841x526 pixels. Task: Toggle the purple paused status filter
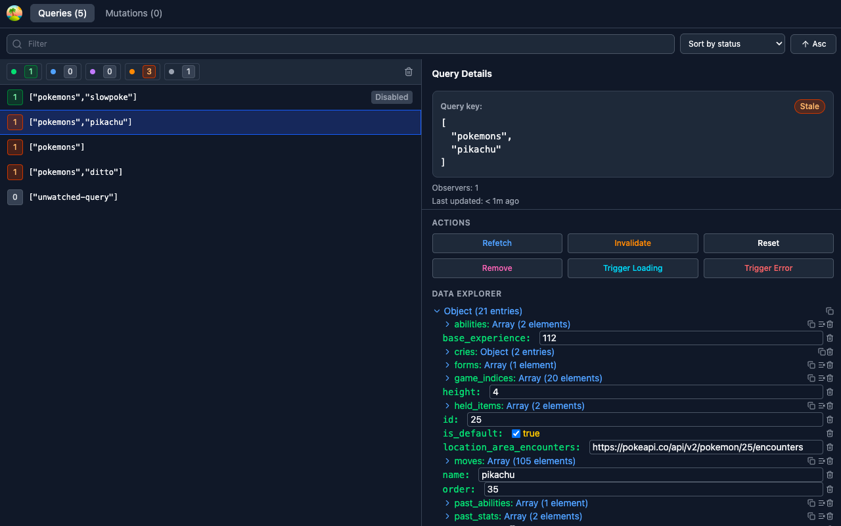102,72
